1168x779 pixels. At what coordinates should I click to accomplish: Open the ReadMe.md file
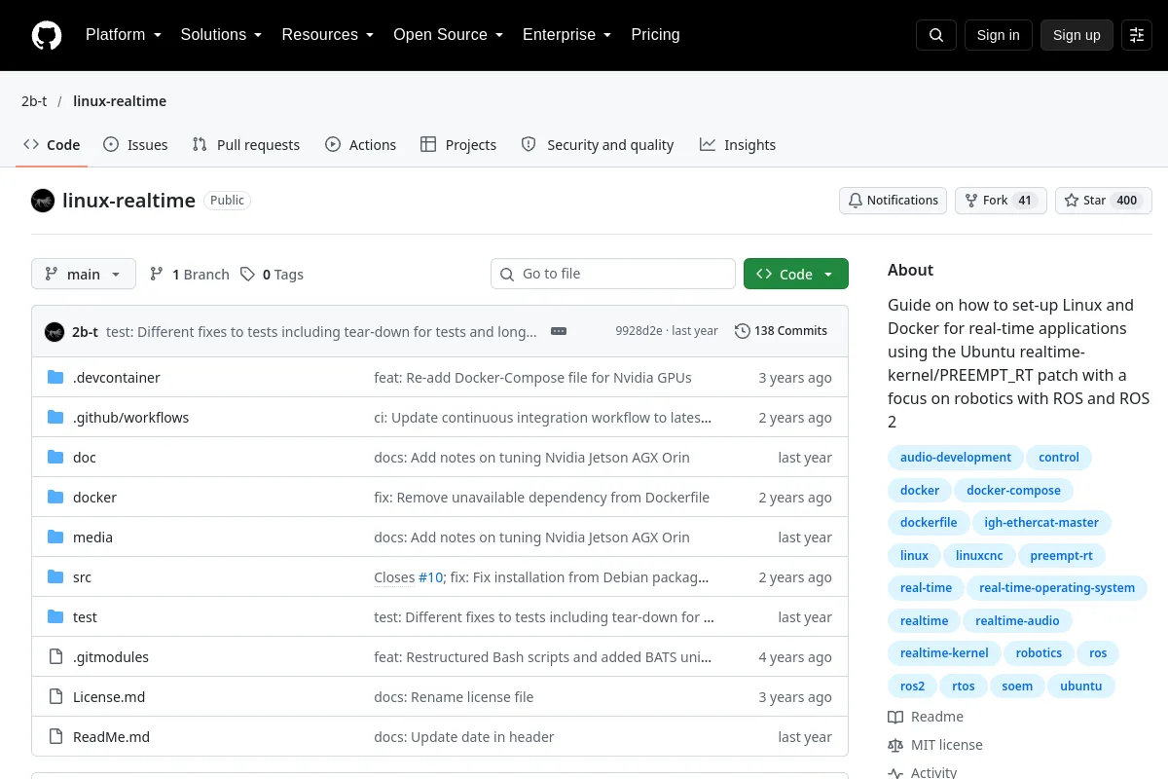111,737
